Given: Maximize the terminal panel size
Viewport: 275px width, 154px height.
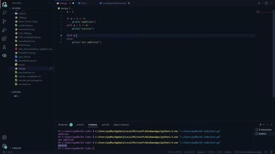Looking at the screenshot, I should point(268,124).
